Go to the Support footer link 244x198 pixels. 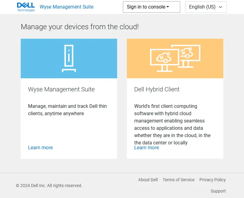pyautogui.click(x=218, y=191)
